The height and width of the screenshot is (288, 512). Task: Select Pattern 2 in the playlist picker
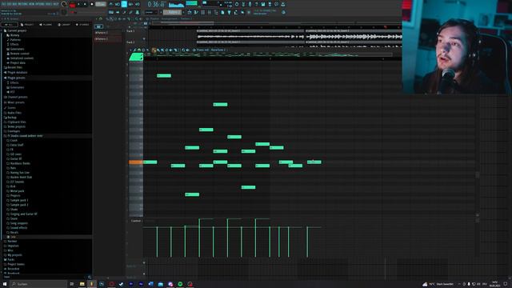click(107, 39)
